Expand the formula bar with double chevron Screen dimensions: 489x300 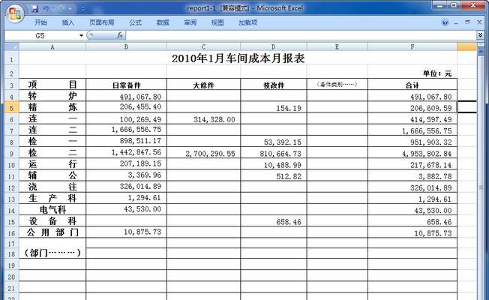pyautogui.click(x=481, y=35)
